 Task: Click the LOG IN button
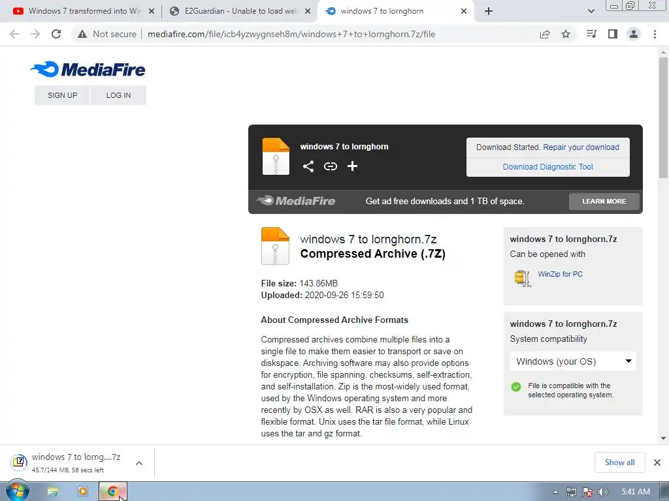pos(119,95)
